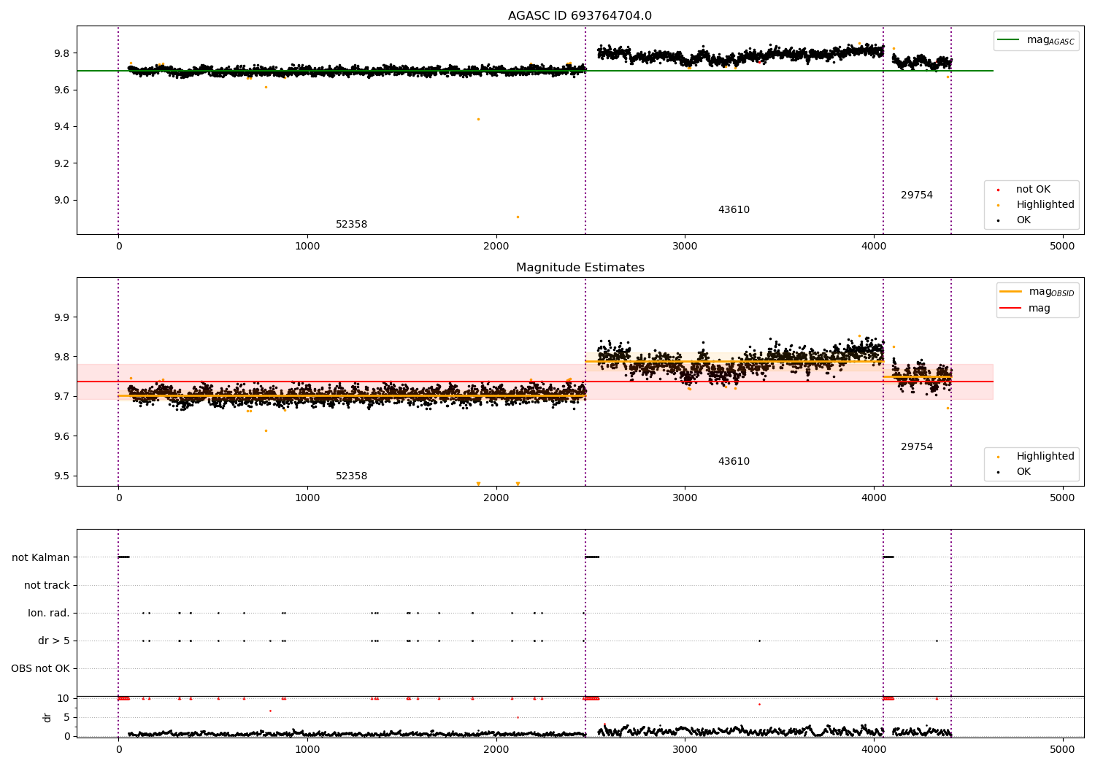Click the 52358 label in the top plot

[352, 225]
